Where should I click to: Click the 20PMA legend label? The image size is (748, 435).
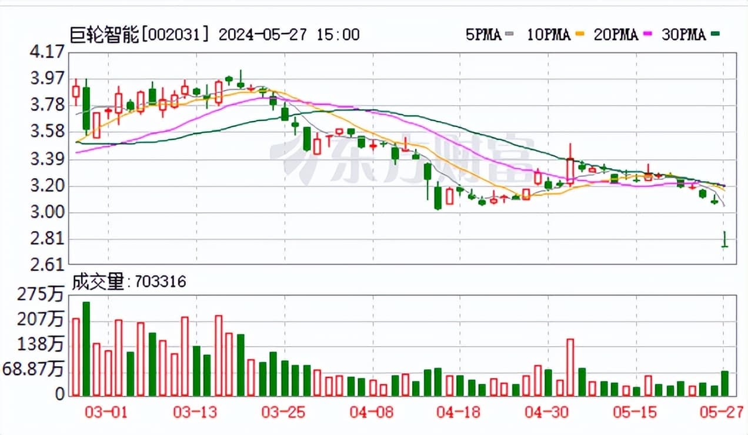click(616, 35)
